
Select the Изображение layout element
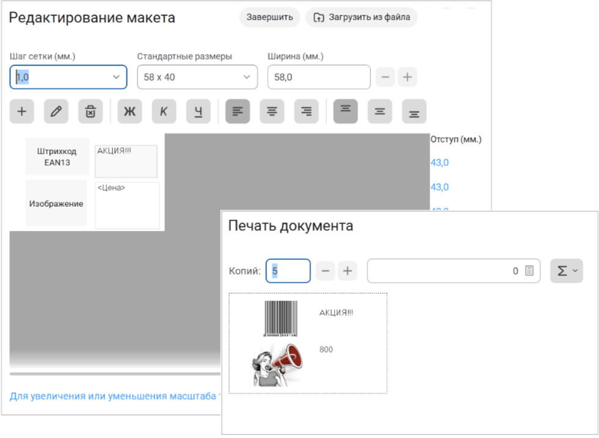coord(56,203)
